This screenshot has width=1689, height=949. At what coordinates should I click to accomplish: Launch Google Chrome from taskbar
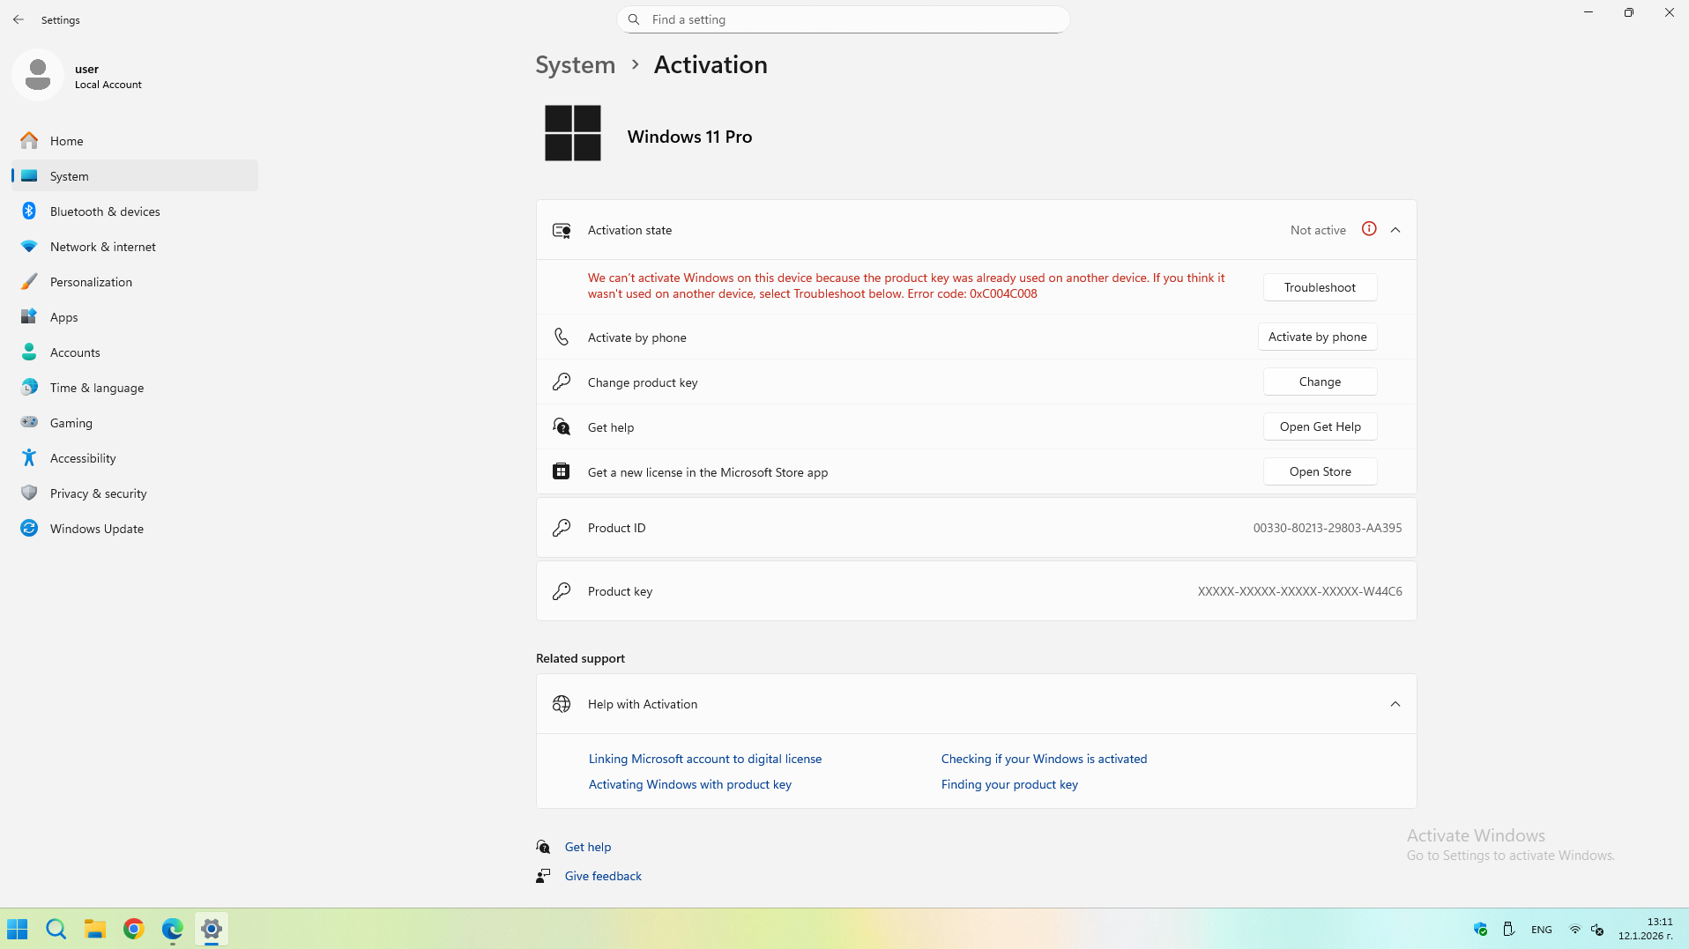133,929
